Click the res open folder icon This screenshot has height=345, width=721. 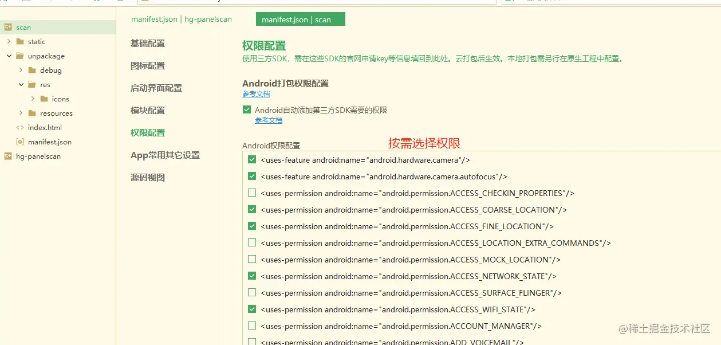[x=32, y=85]
